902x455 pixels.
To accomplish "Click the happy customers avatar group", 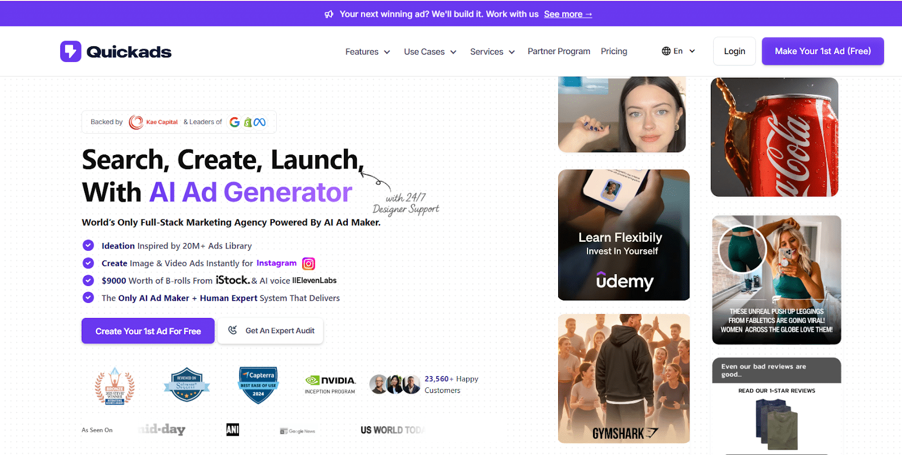I will coord(395,384).
